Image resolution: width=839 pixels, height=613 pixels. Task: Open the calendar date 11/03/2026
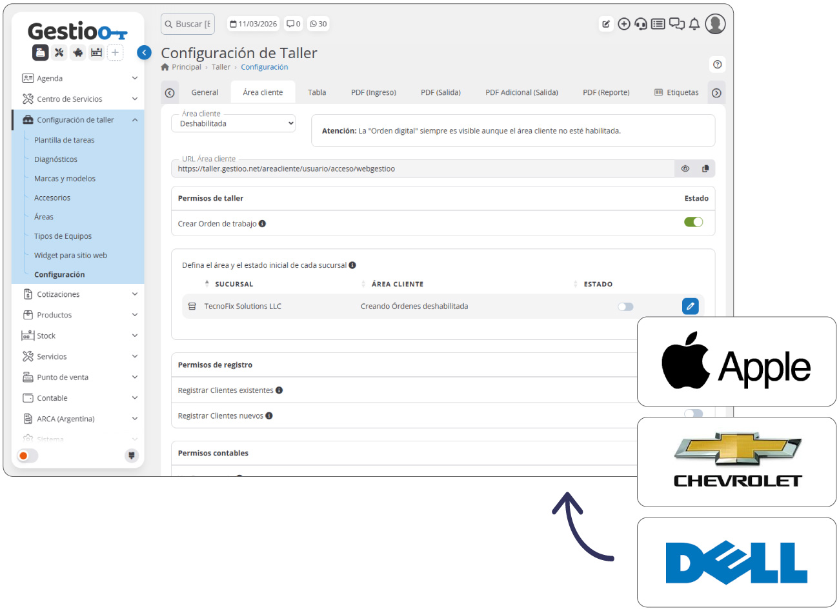tap(254, 24)
